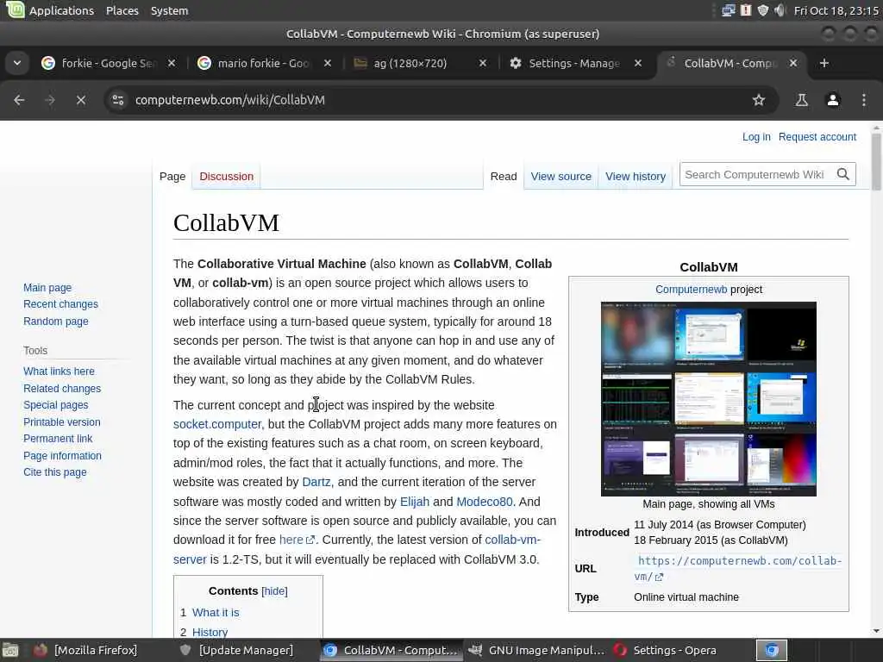Close the 'ag (1280×720)' tab
This screenshot has height=662, width=883.
pos(483,63)
